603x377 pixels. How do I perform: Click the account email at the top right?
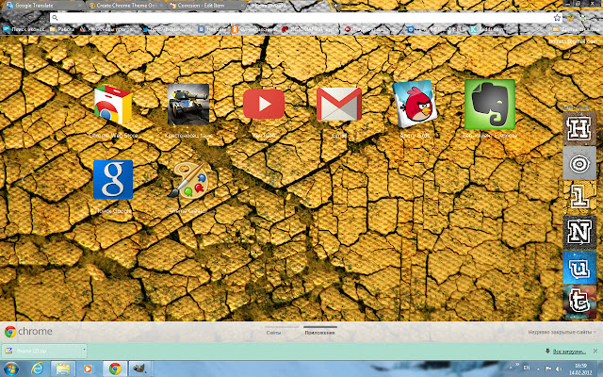(x=573, y=41)
